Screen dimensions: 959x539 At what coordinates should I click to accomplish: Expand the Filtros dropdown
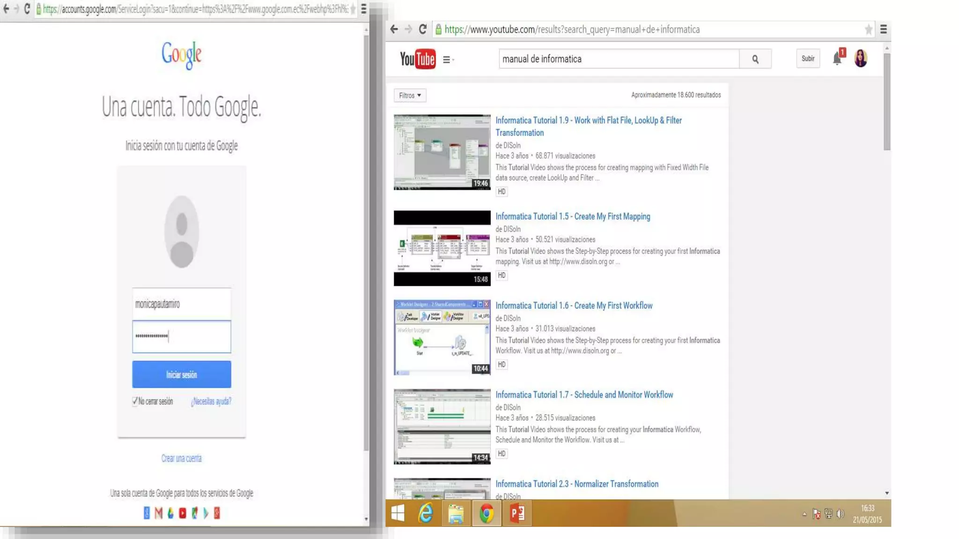click(x=410, y=95)
